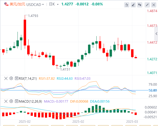Click the percent change -0.08%
Viewport: 158px width, 126px height.
point(97,4)
